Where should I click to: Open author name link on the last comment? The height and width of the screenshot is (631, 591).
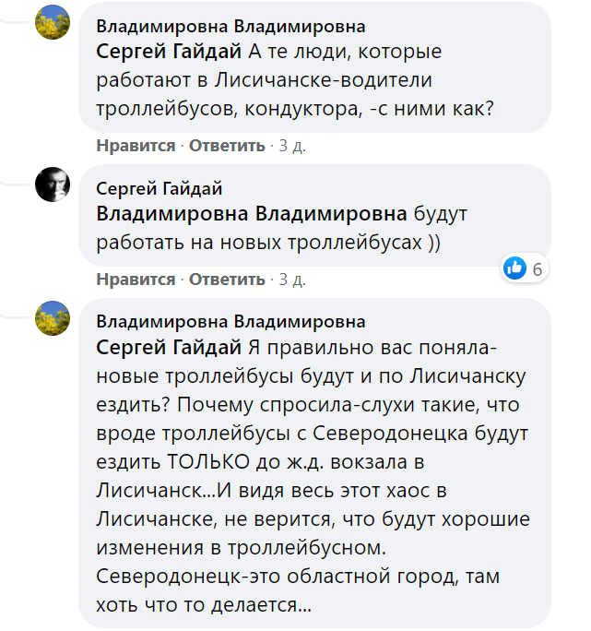[x=230, y=322]
